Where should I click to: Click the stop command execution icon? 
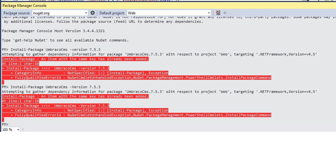click(226, 13)
